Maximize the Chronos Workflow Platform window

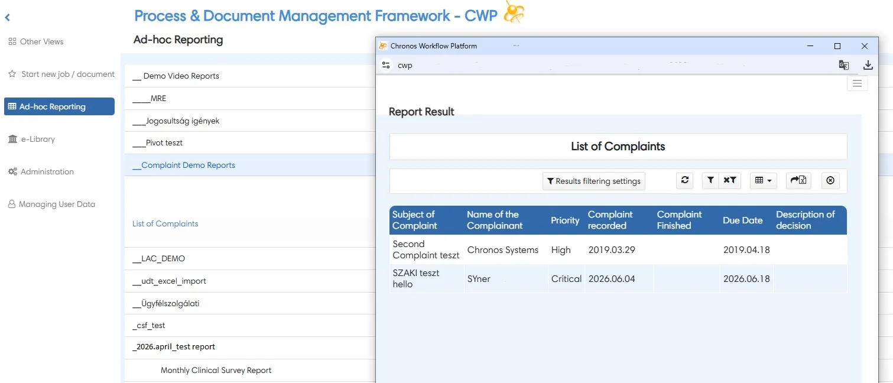[x=837, y=46]
